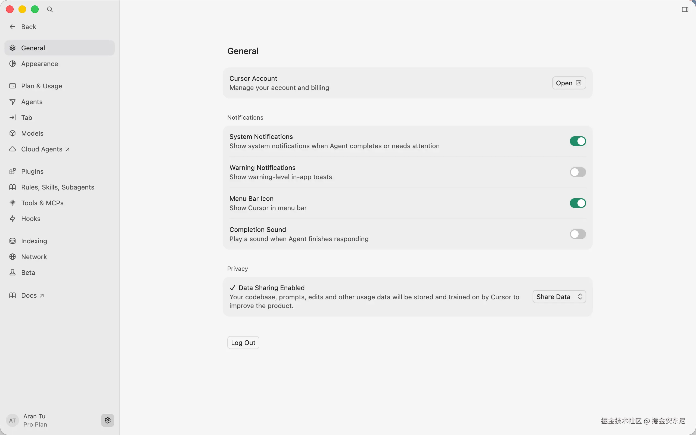Screen dimensions: 696x435
Task: Click the Beta flask icon
Action: (x=12, y=272)
